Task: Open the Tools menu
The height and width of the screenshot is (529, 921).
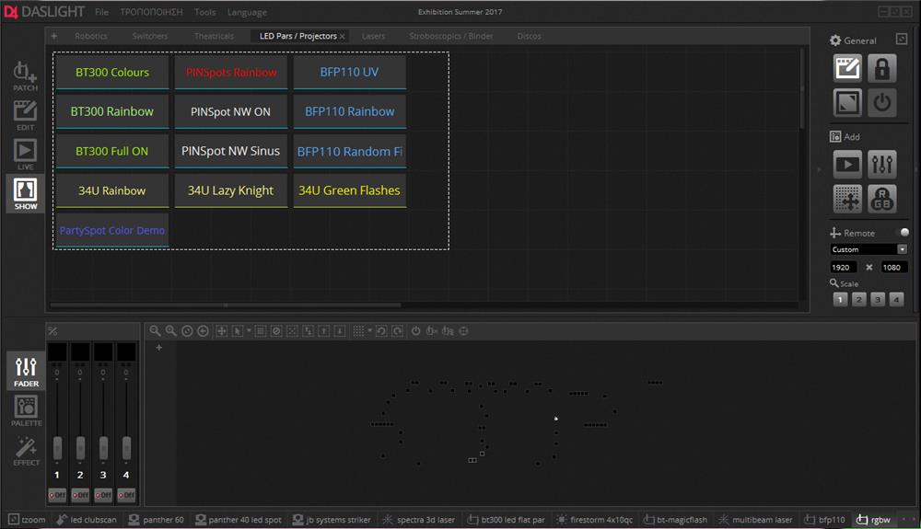Action: click(x=205, y=12)
